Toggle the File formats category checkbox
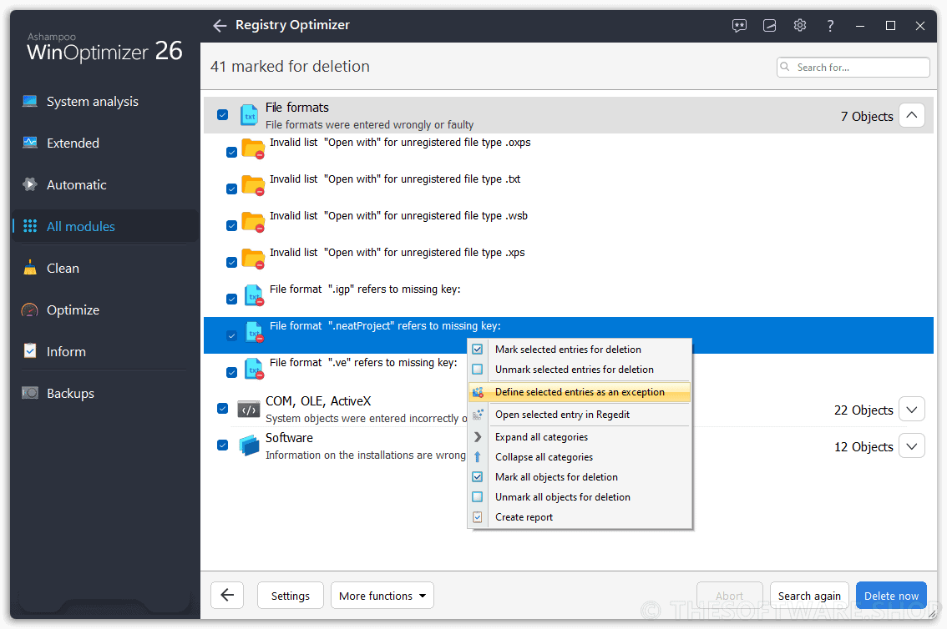This screenshot has height=629, width=947. (x=223, y=114)
